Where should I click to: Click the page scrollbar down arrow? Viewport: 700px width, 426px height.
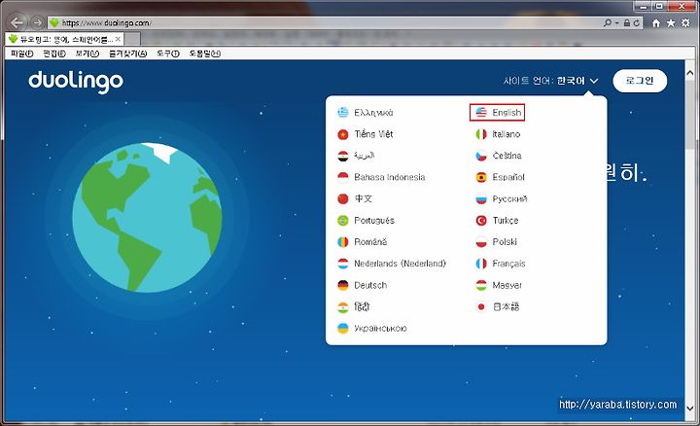click(x=689, y=408)
